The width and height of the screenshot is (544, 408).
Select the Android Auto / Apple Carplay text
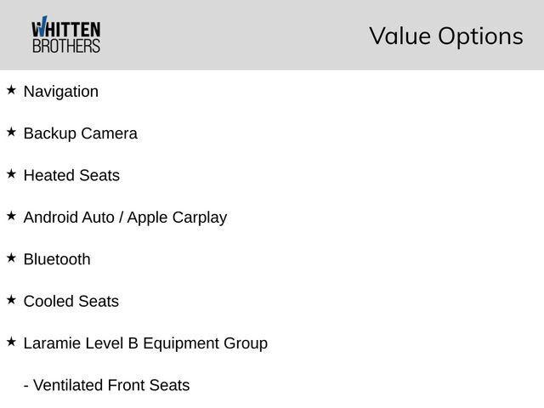coord(125,218)
